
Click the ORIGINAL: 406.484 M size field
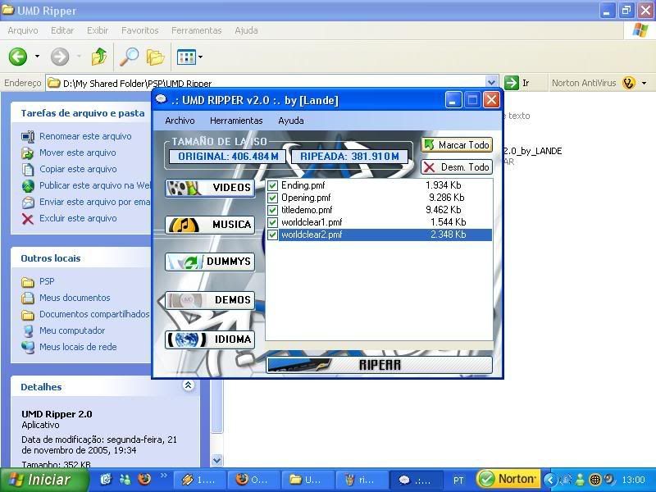pos(227,157)
